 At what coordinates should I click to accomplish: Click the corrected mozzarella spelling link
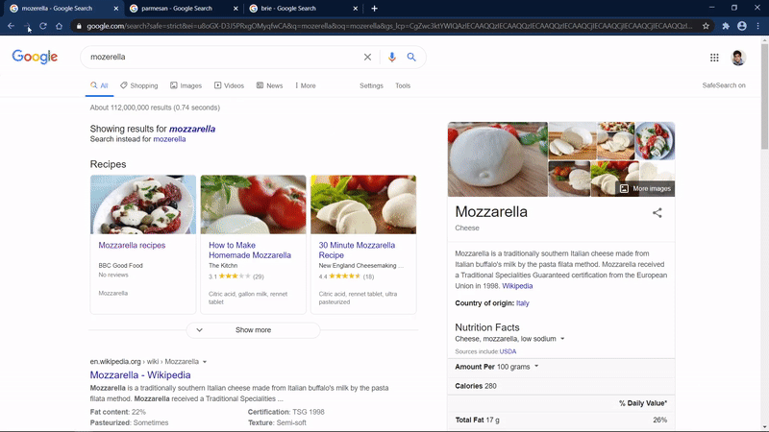click(x=192, y=129)
